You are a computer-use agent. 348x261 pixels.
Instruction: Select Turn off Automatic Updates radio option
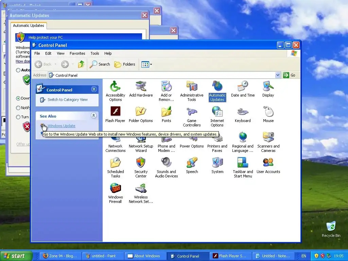tap(18, 117)
